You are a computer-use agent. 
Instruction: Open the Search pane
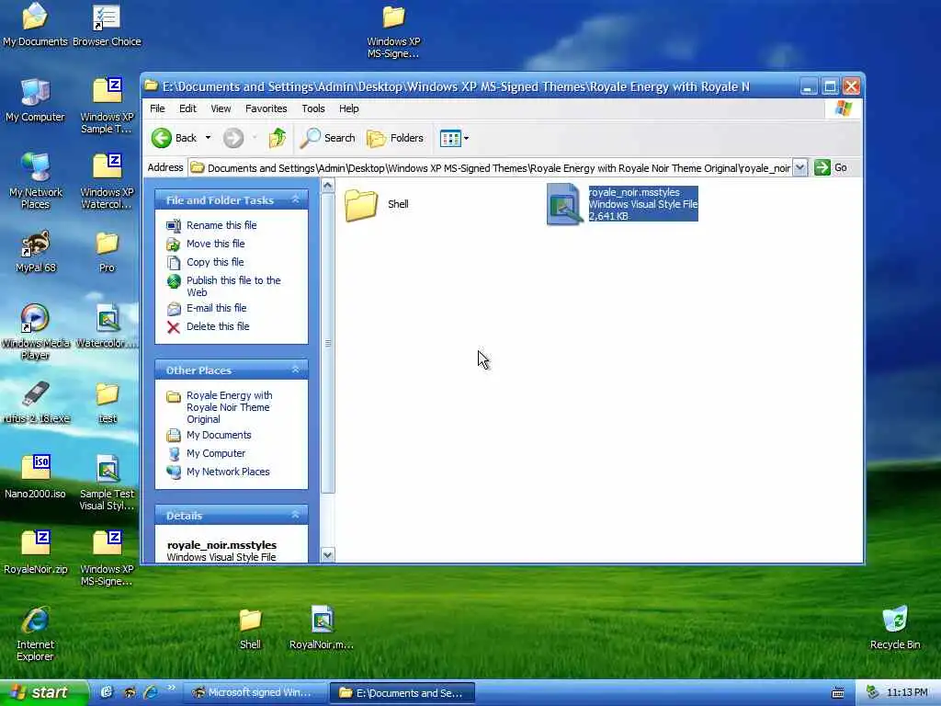pyautogui.click(x=328, y=138)
